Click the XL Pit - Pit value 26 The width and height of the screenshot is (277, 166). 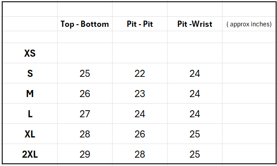140,134
